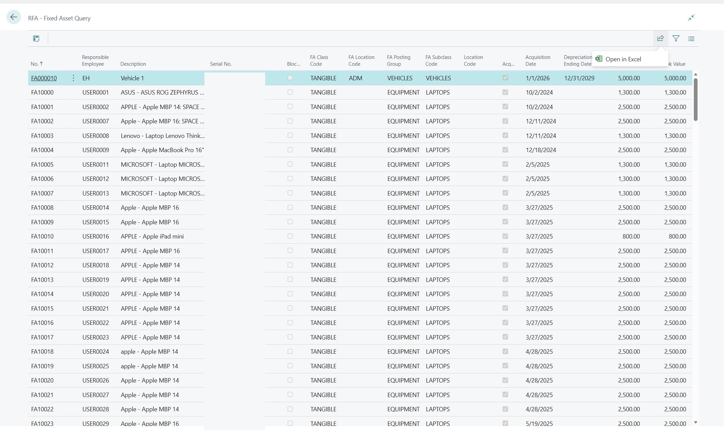Open the filter pane using the funnel icon

click(x=676, y=38)
